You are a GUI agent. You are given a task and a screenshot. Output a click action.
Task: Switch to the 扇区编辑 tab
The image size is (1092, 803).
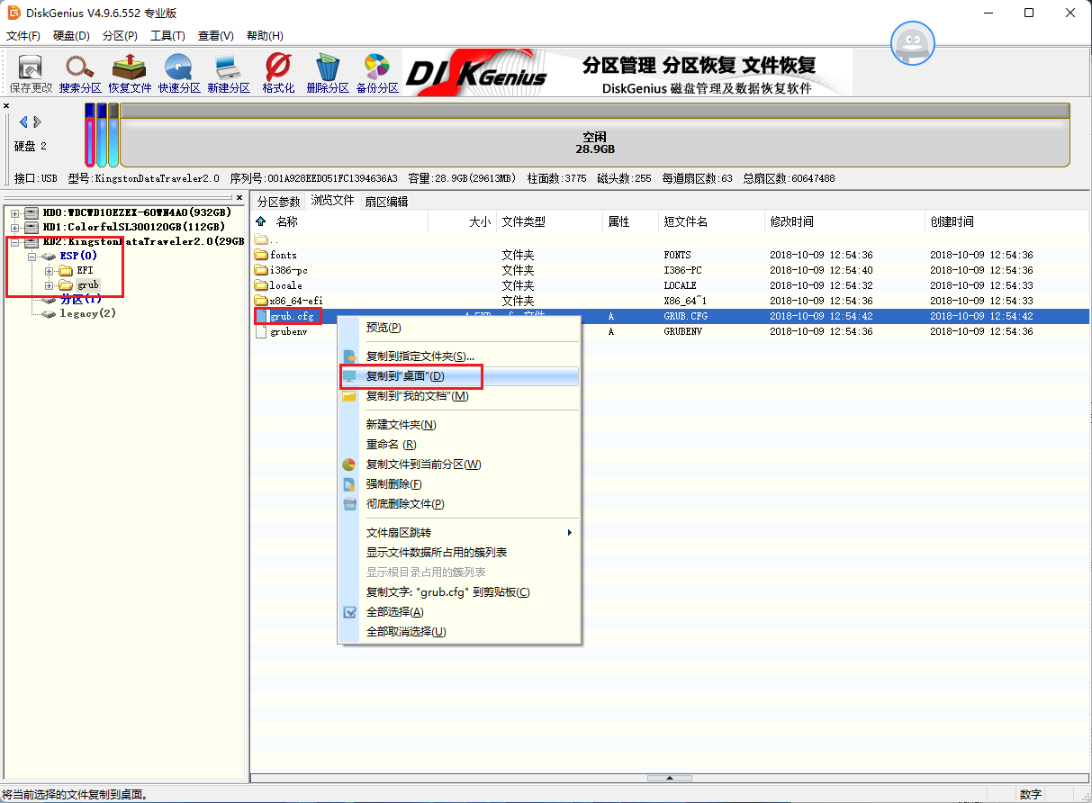click(386, 202)
